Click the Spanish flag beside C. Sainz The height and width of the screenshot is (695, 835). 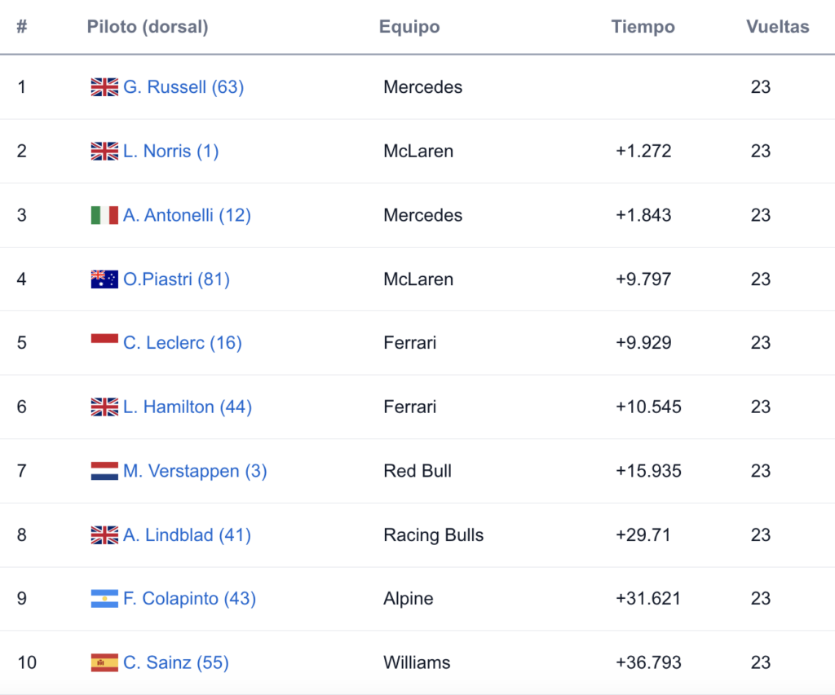[104, 662]
